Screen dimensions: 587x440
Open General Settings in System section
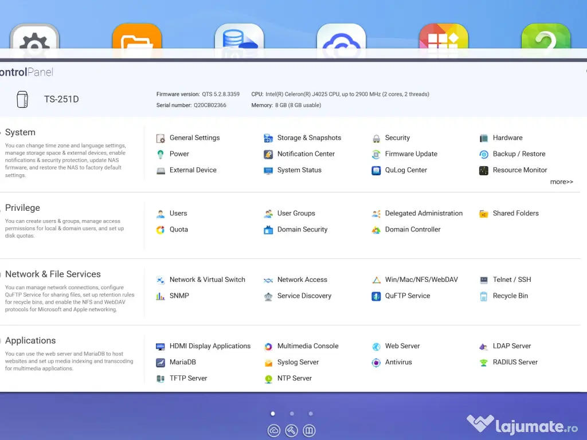tap(194, 138)
